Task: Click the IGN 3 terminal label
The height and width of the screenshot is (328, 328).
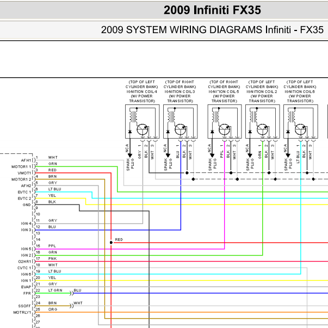Action: click(x=26, y=230)
